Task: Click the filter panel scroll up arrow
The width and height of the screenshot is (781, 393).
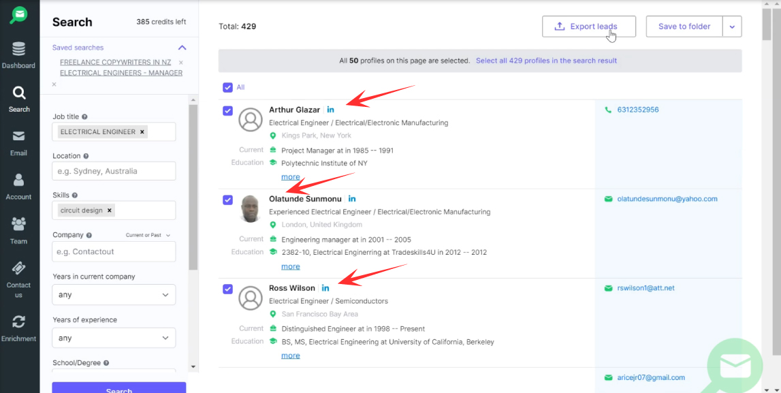Action: coord(193,100)
